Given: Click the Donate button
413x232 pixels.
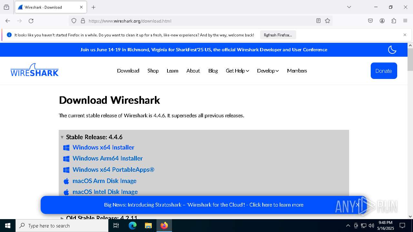Looking at the screenshot, I should point(384,71).
